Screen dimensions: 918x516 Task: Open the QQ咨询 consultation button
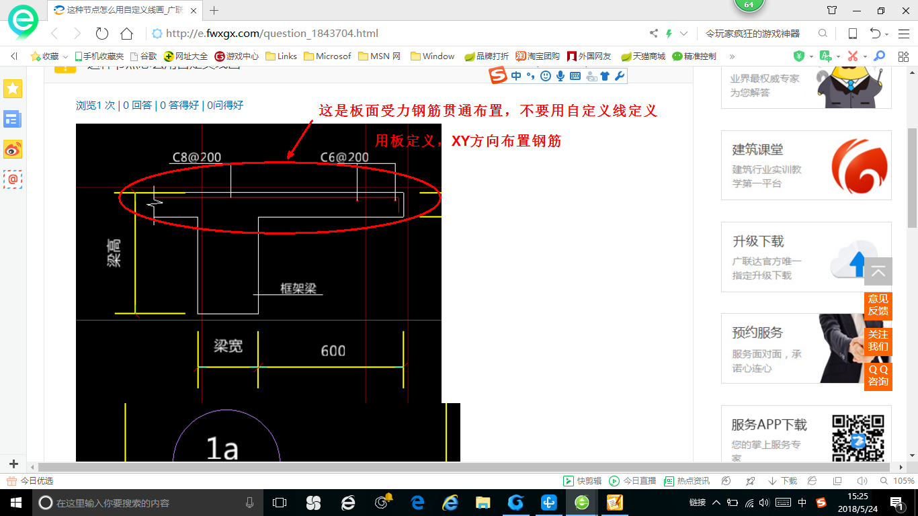pyautogui.click(x=878, y=376)
